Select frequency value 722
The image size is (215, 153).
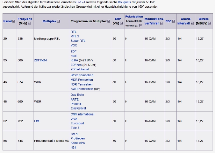20,121
